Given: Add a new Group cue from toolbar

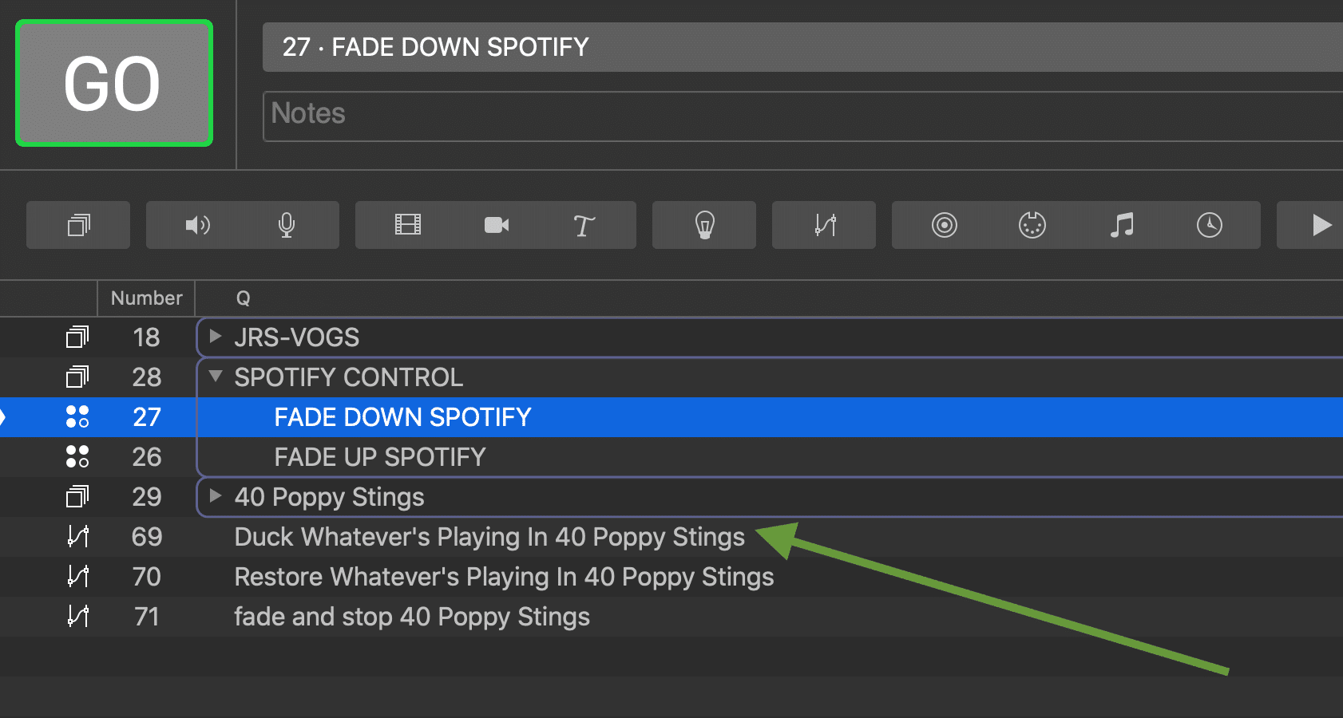Looking at the screenshot, I should tap(78, 225).
